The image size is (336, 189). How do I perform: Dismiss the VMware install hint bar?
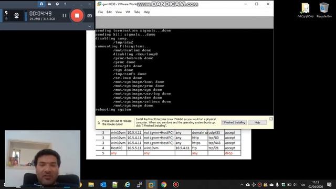tap(271, 119)
